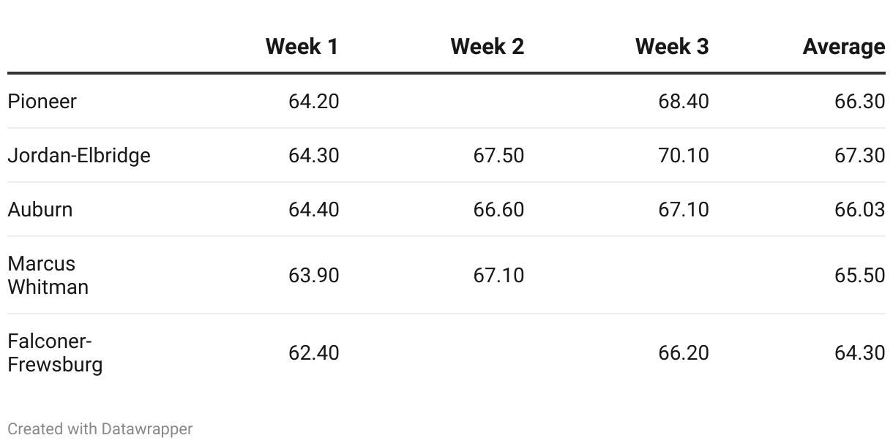Click Pioneer's Week 3 value 68.40
893x446 pixels.
click(x=684, y=102)
